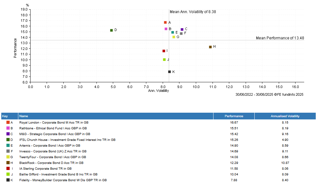Click brown key swatch for row H
This screenshot has width=318, height=186.
8,163
